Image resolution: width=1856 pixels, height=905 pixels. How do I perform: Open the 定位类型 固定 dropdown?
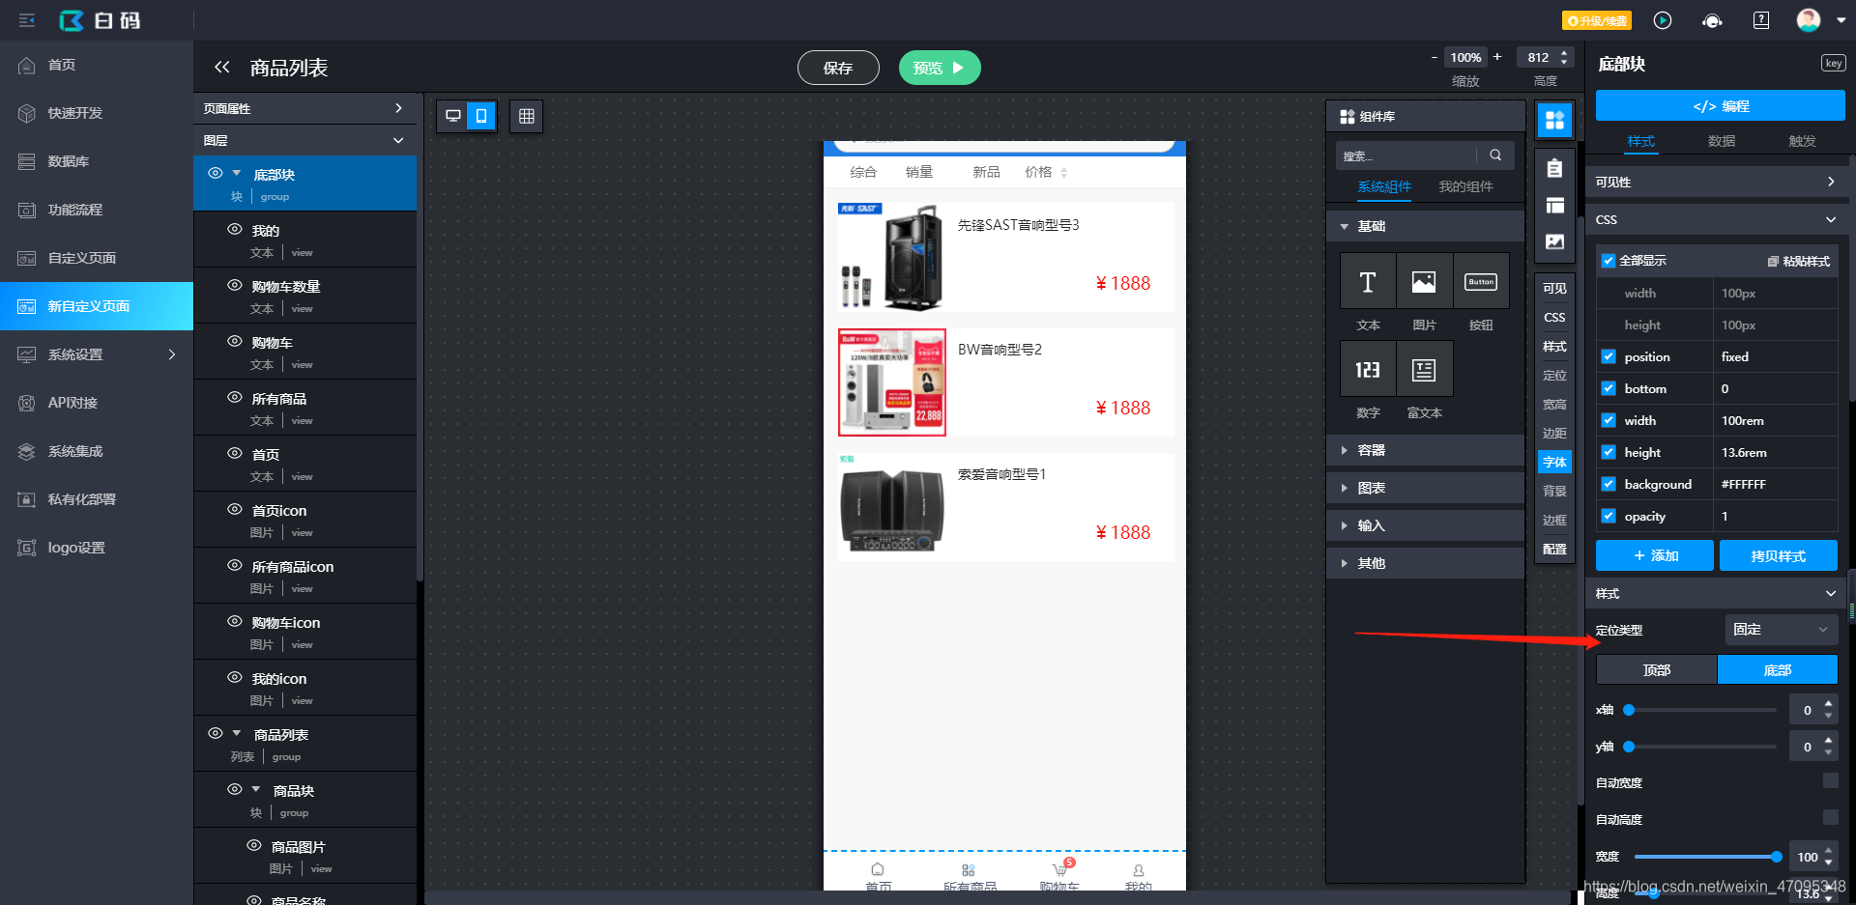1781,630
